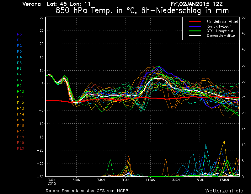Click the green GFS-Hauptlauf legend line

(x=195, y=31)
